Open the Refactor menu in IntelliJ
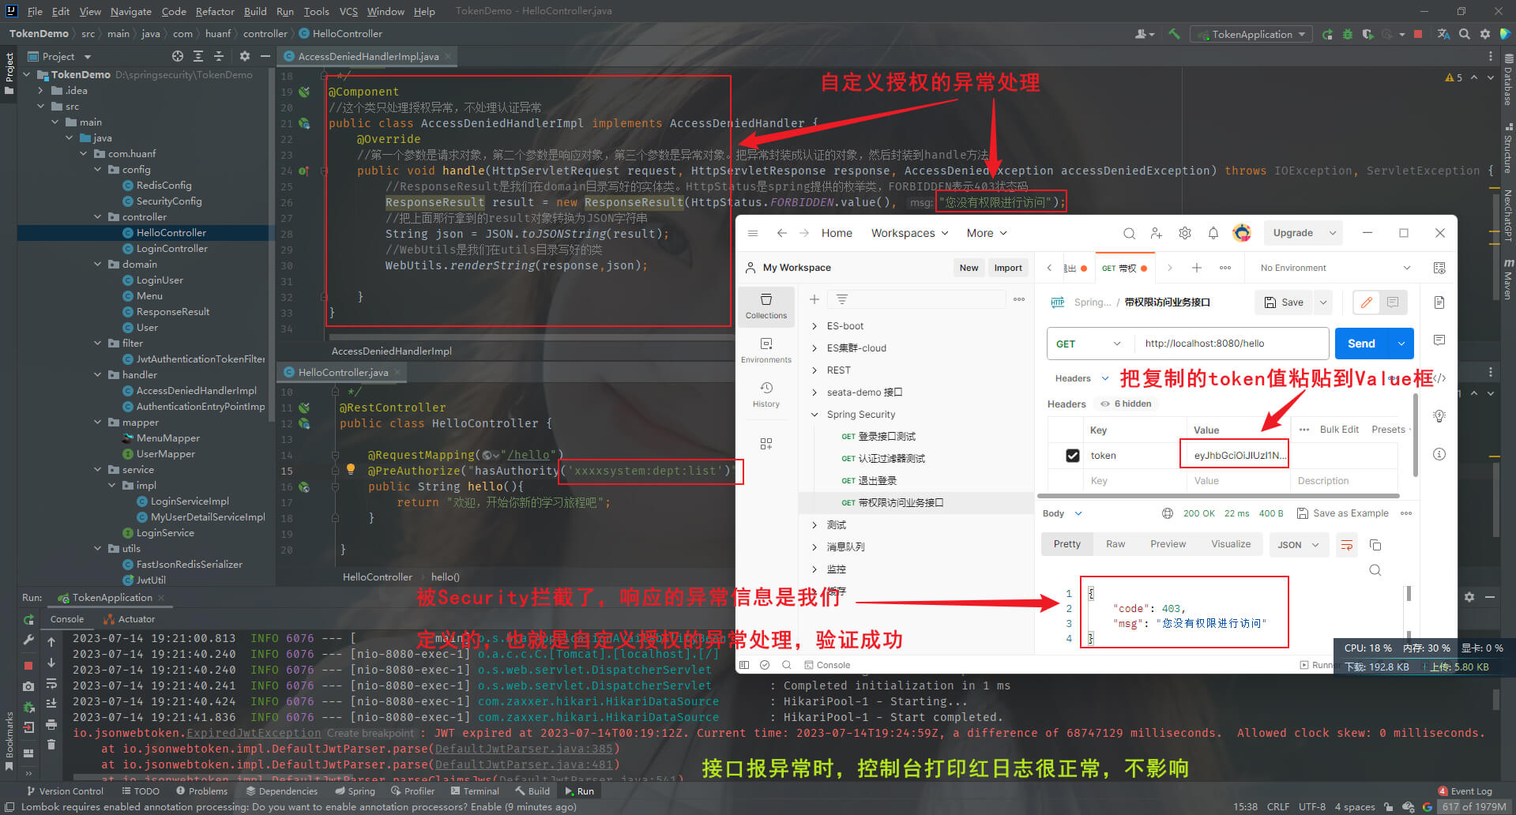1516x815 pixels. point(215,11)
